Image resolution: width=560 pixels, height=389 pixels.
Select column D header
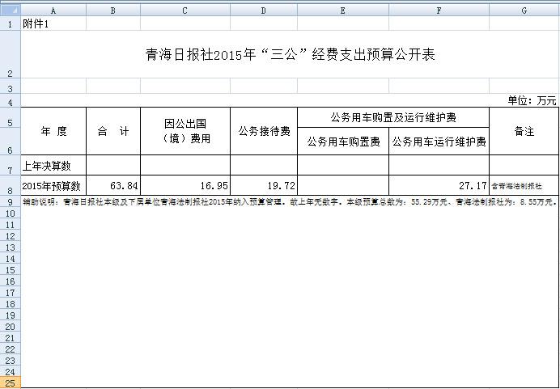264,11
